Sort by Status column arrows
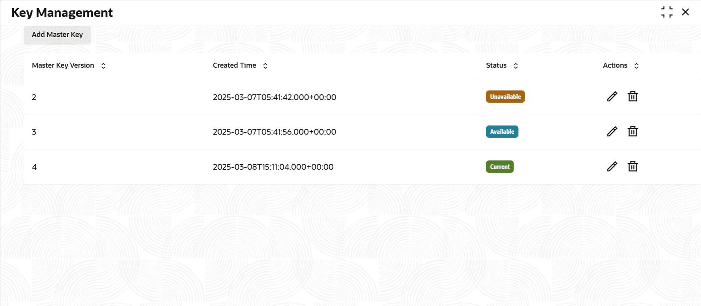Viewport: 701px width, 306px height. 516,66
